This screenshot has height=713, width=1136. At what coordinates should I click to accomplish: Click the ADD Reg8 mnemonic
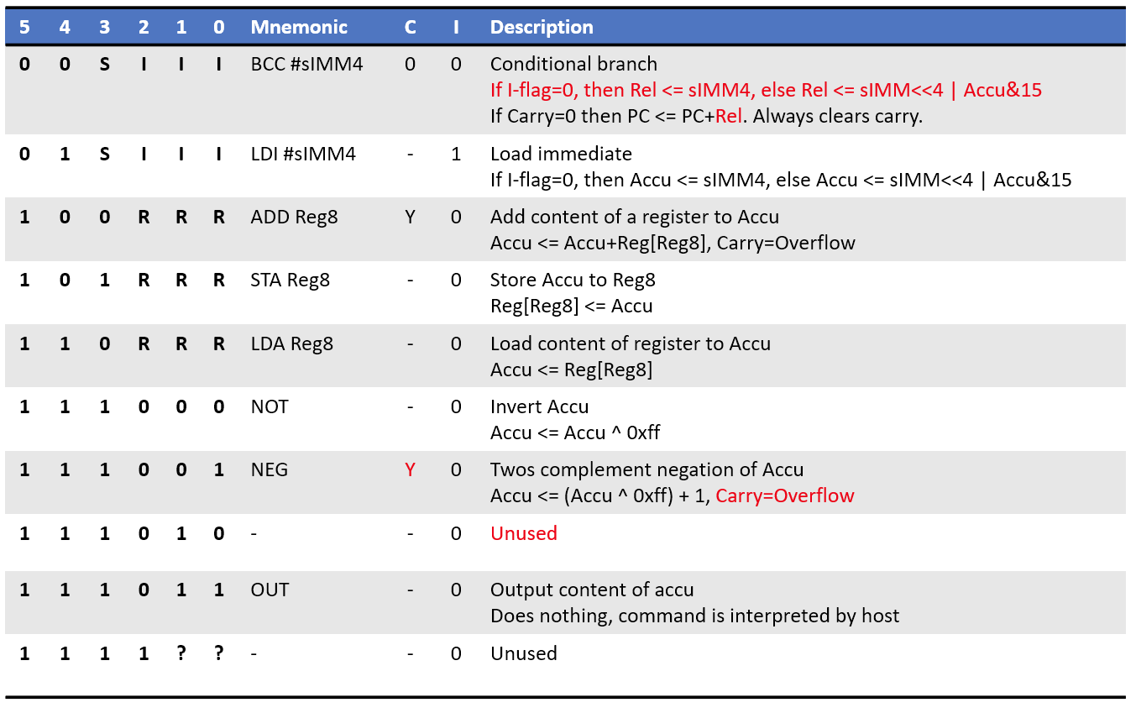click(294, 217)
